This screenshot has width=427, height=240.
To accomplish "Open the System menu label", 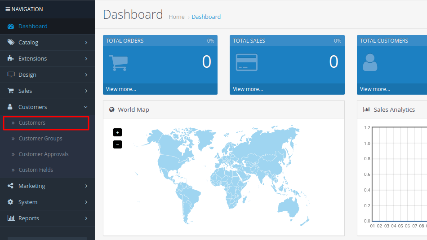I will pos(28,202).
